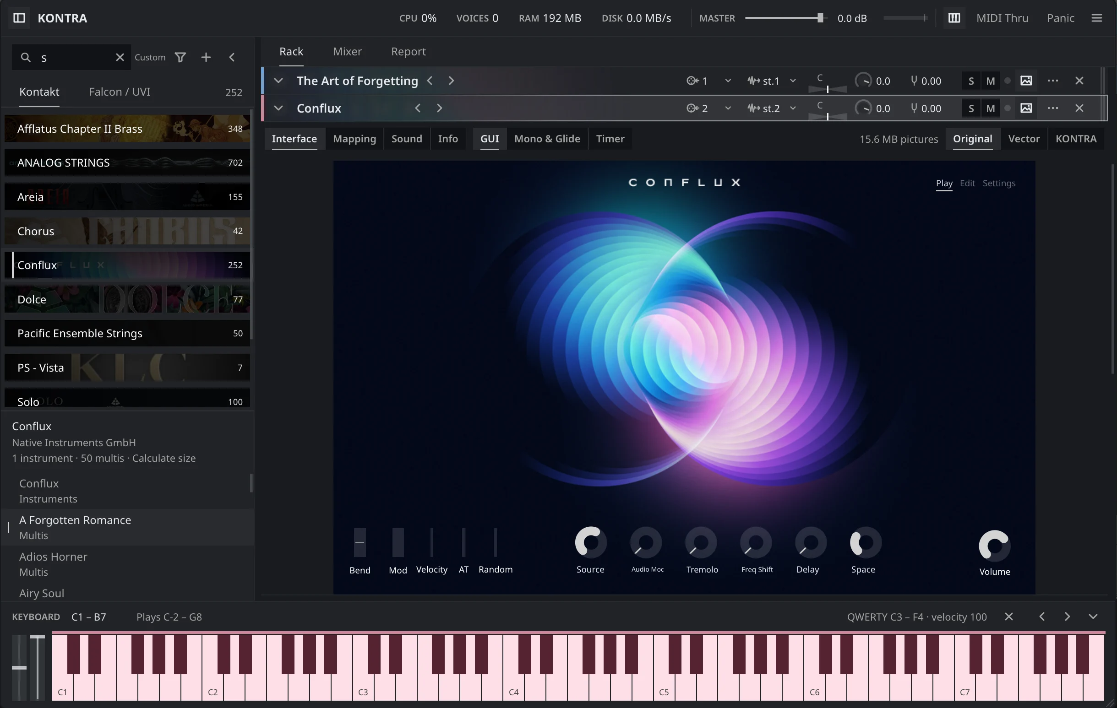Switch GUI rendering to KONTRA

click(1076, 139)
